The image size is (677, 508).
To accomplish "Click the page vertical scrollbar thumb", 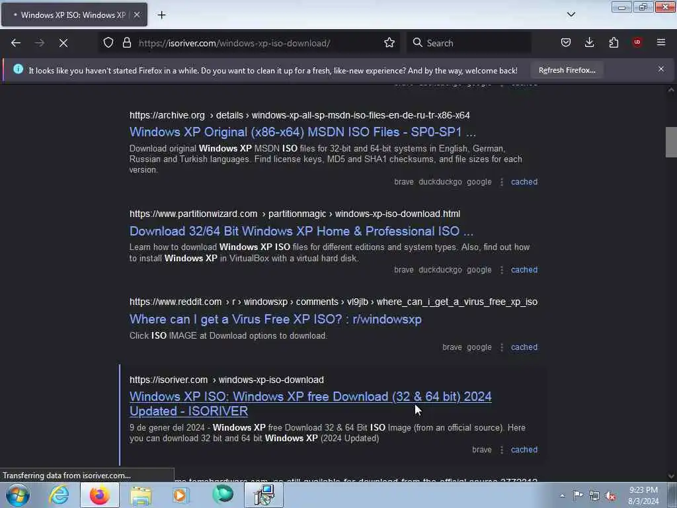I will coord(670,142).
